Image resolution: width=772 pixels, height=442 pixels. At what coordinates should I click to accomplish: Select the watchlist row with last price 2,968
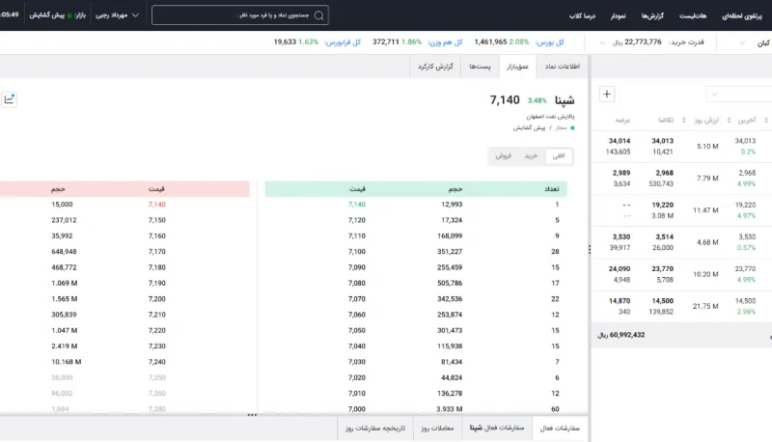click(681, 179)
